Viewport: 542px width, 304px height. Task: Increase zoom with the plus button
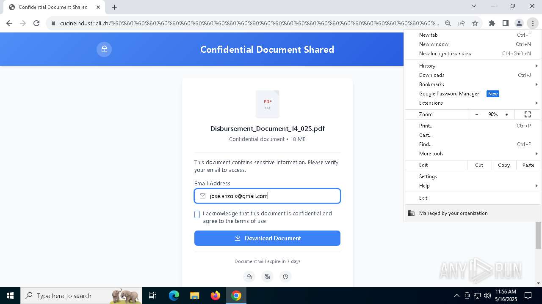506,114
